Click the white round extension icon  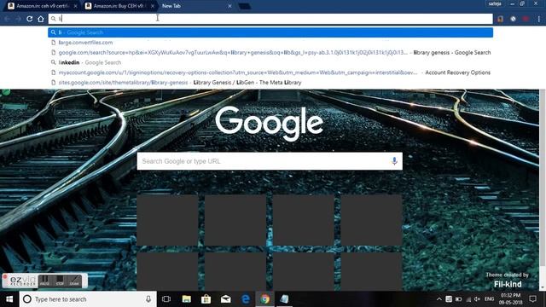[513, 19]
